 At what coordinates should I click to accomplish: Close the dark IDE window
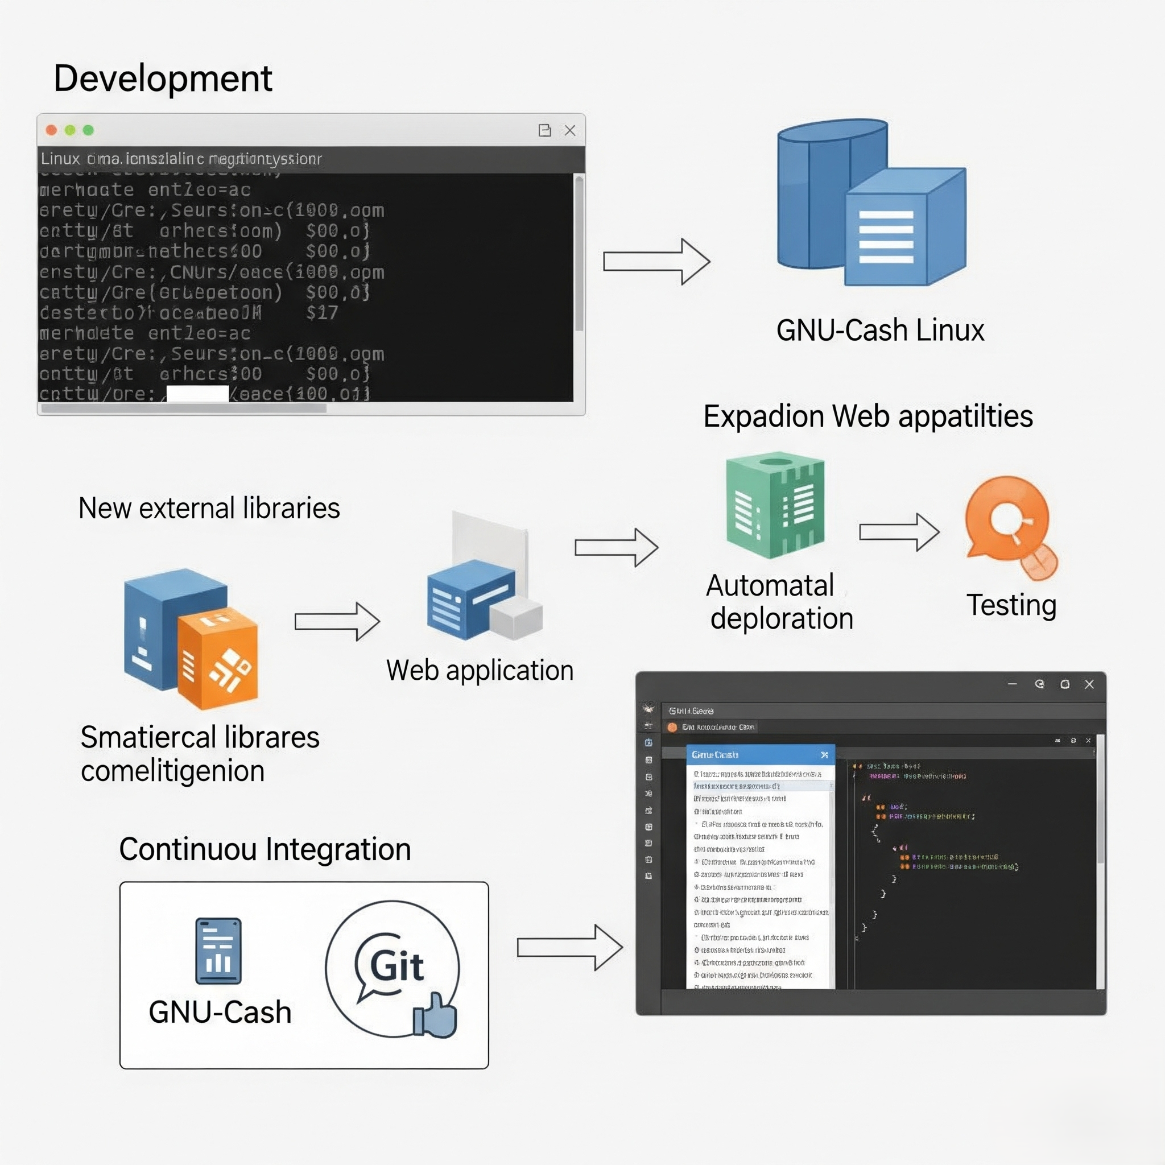click(1089, 684)
